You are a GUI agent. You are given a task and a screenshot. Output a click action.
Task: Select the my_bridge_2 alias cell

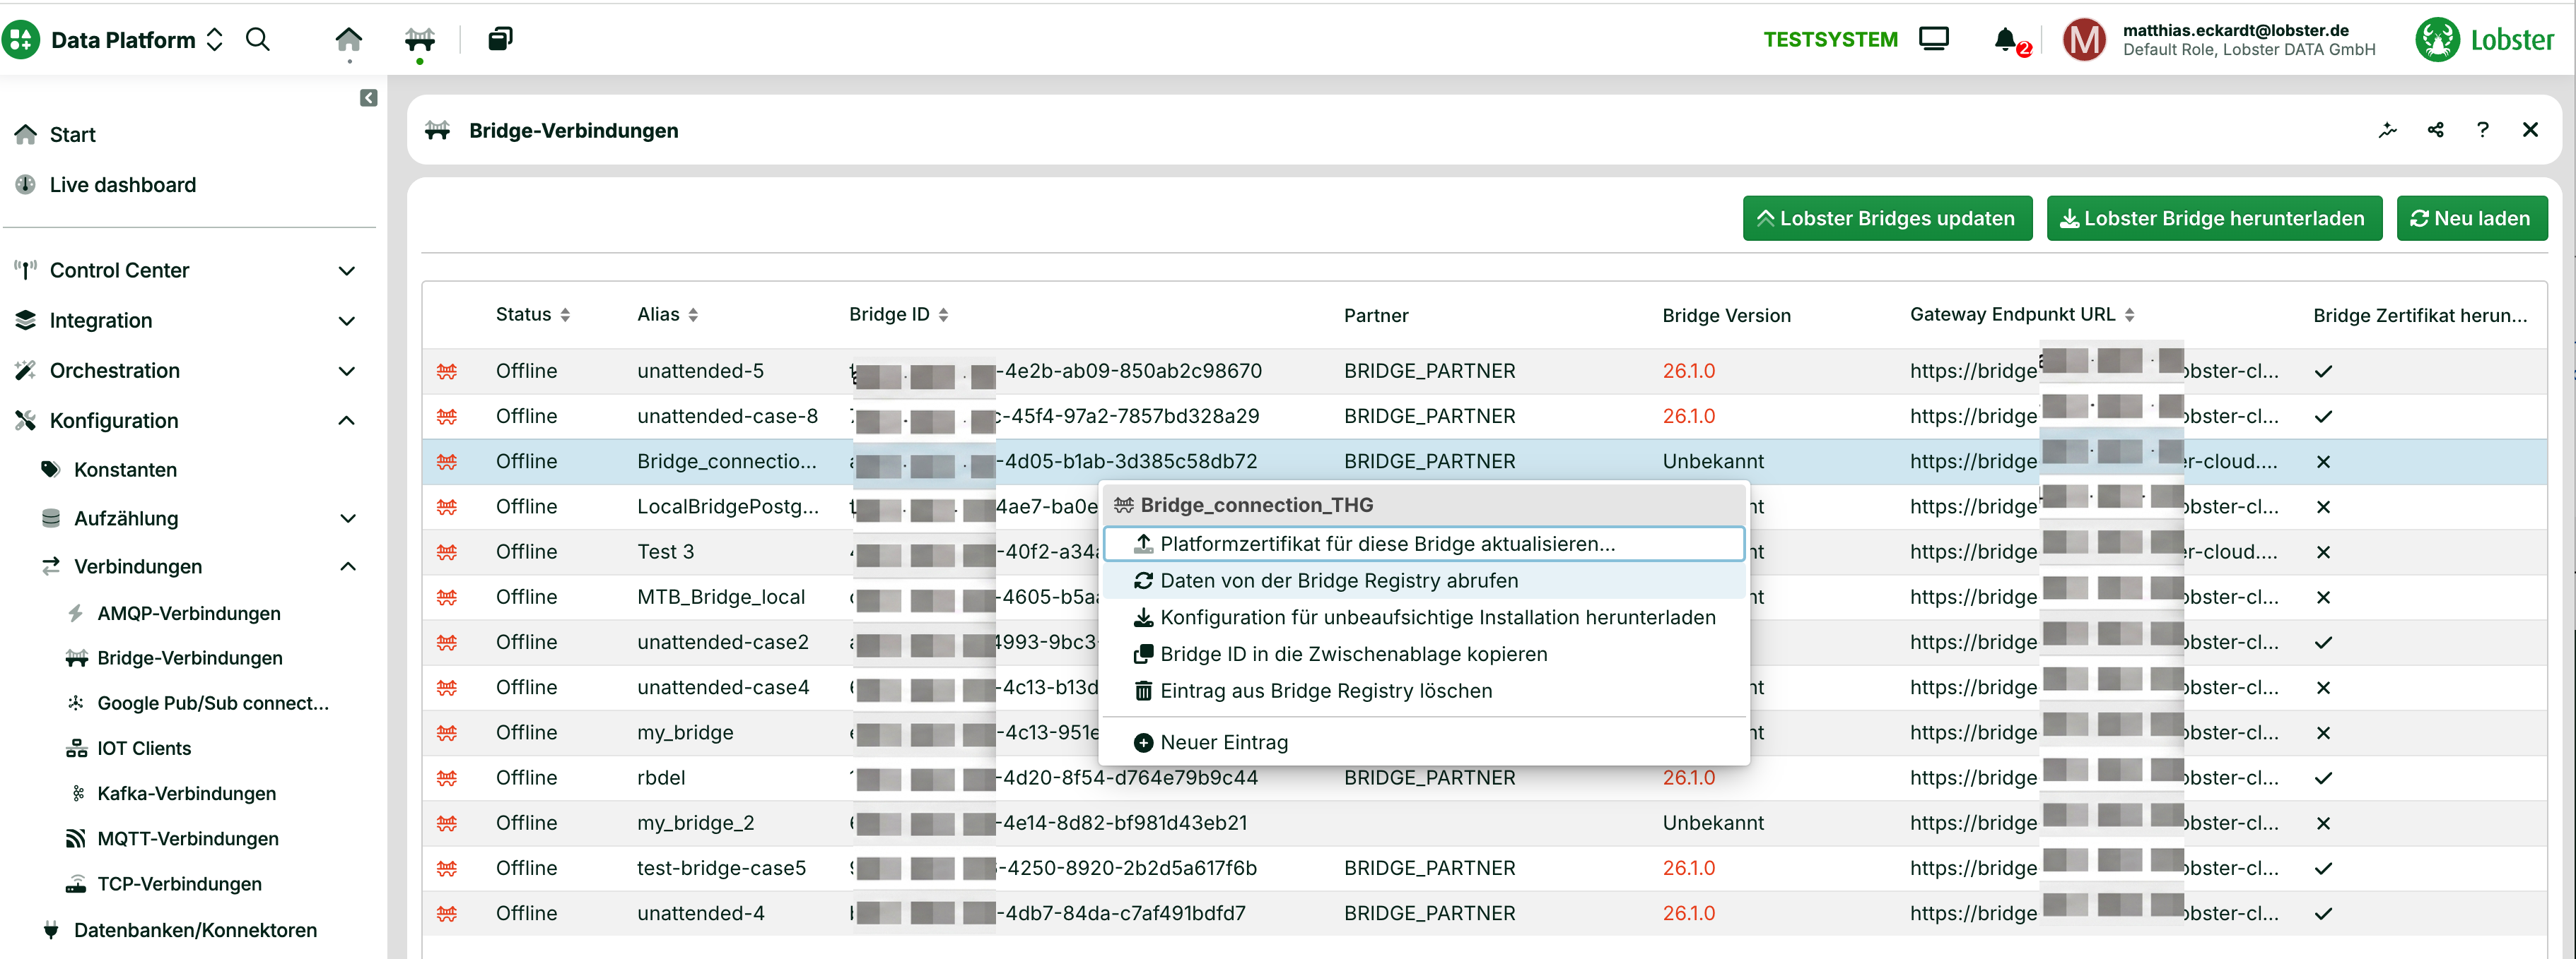695,823
